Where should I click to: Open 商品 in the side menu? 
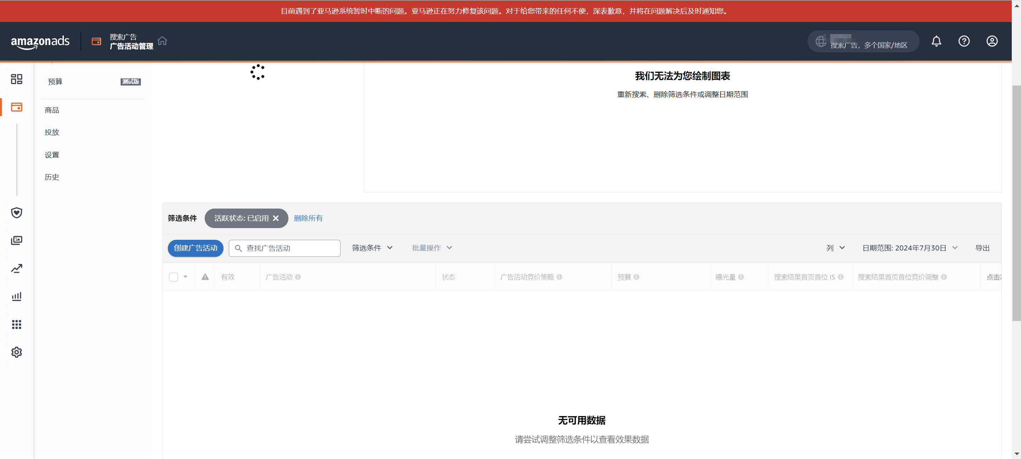[x=51, y=110]
